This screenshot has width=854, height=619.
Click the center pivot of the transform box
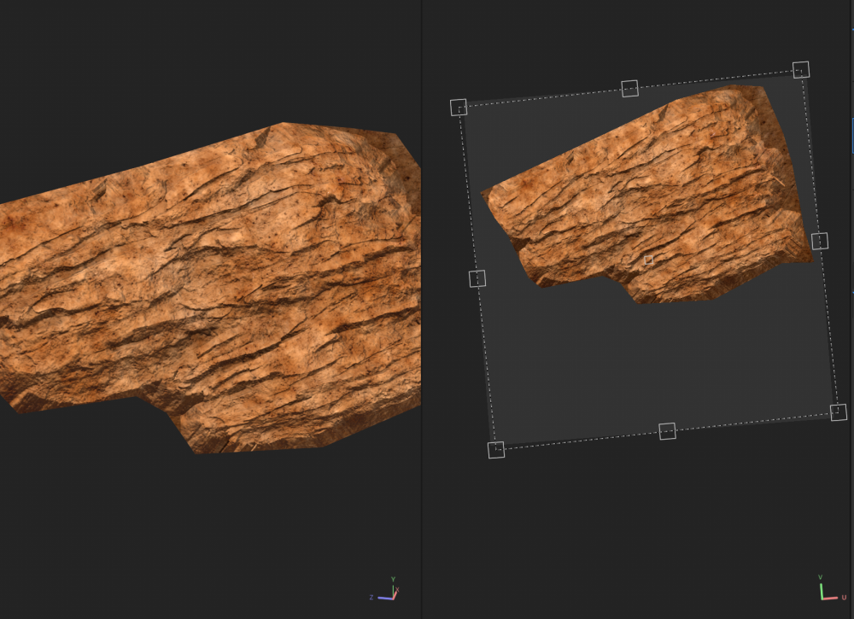(649, 260)
